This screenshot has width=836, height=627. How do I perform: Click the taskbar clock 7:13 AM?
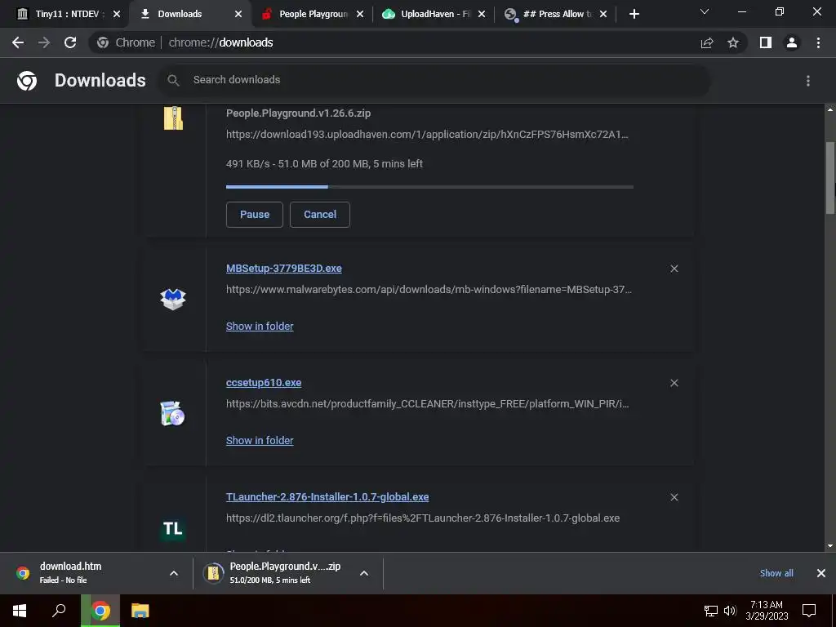click(x=767, y=611)
